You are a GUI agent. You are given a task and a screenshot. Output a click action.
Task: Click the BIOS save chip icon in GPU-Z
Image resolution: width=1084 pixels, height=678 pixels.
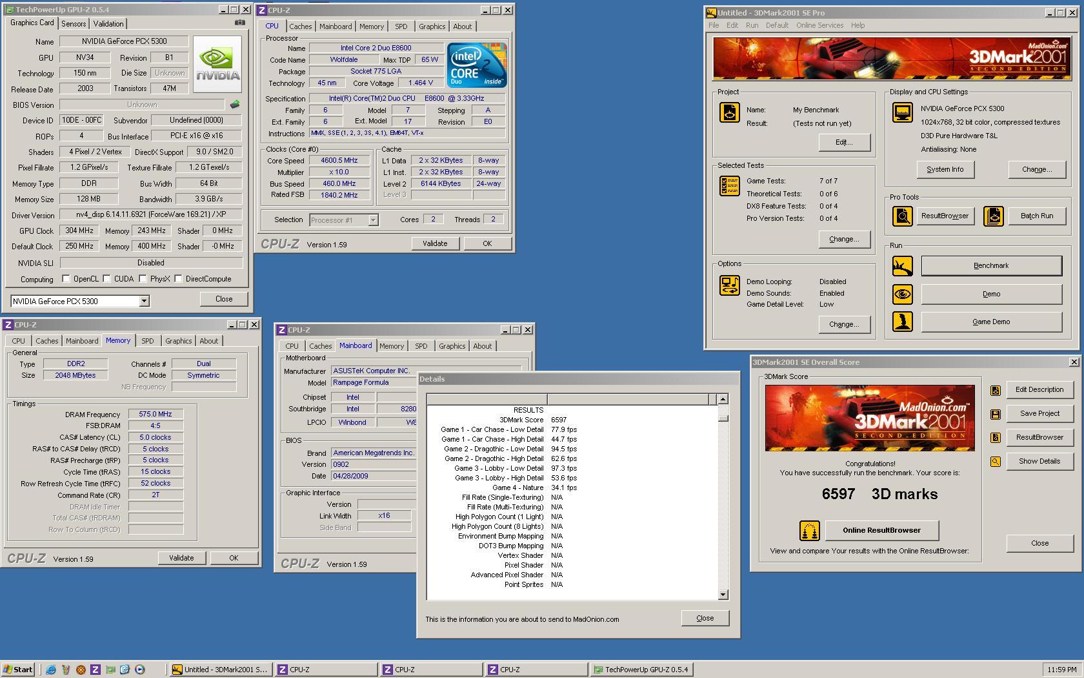point(235,104)
